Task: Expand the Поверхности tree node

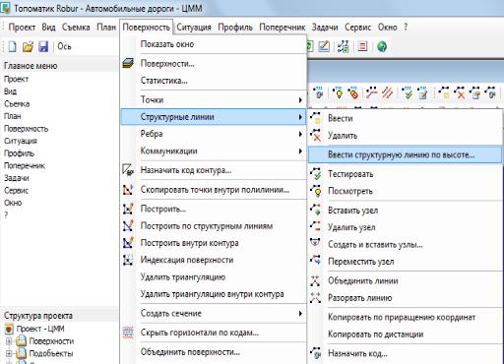Action: [9, 341]
